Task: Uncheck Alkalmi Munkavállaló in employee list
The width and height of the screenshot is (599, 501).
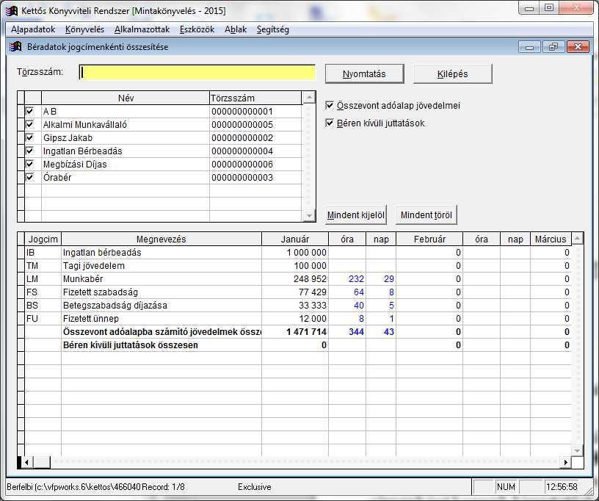Action: [29, 124]
